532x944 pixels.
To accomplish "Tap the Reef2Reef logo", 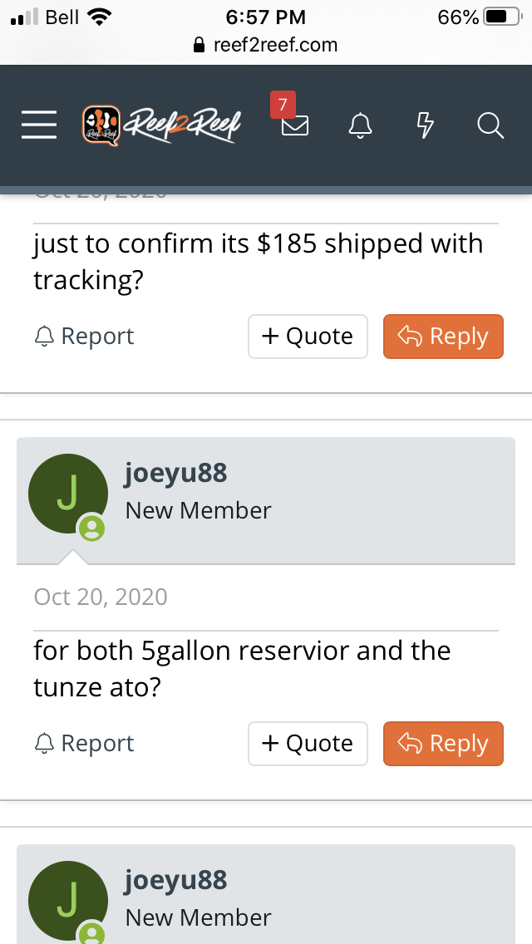I will [x=161, y=125].
